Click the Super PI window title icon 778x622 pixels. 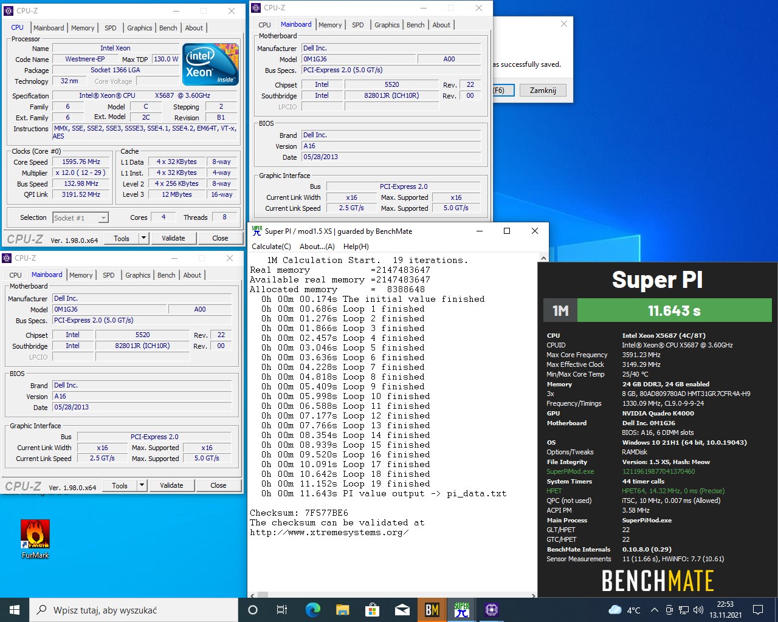pos(256,231)
